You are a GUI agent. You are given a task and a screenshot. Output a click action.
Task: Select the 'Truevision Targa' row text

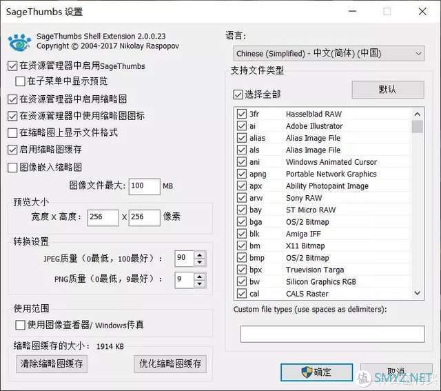315,270
